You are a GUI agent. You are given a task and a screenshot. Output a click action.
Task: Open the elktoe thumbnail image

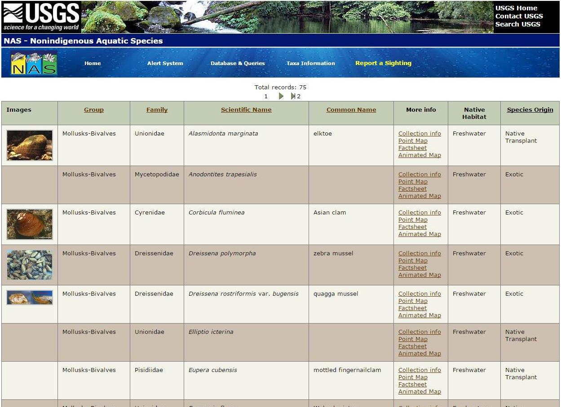(30, 145)
